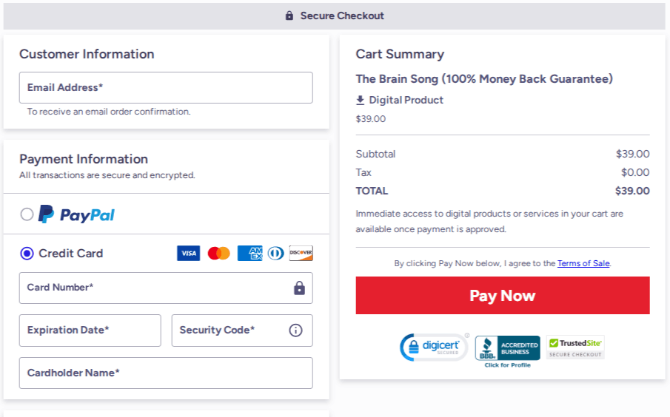Viewport: 670px width, 417px height.
Task: Open the DigiCert Secured badge
Action: (435, 347)
